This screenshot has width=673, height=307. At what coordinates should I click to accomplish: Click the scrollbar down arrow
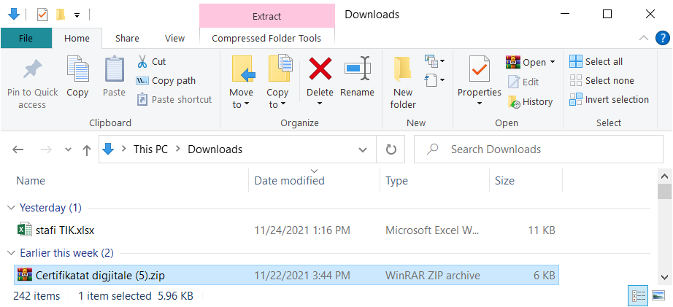click(664, 277)
